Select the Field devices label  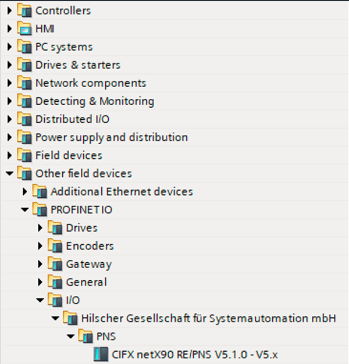coord(69,155)
